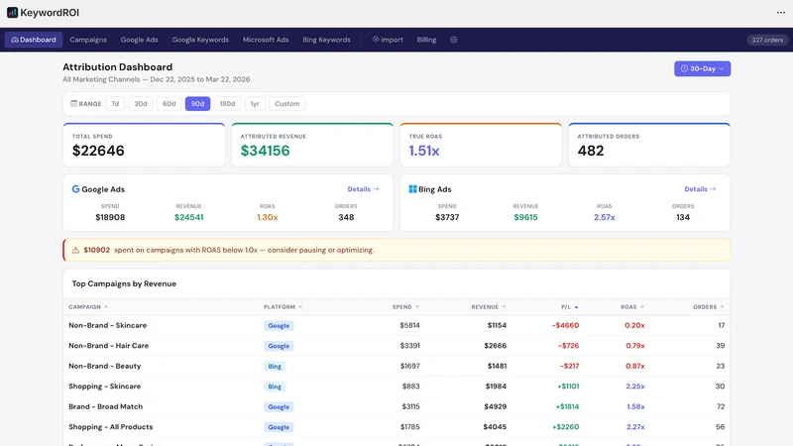Click the $10902 amount in the warning banner
793x446 pixels.
click(x=96, y=250)
